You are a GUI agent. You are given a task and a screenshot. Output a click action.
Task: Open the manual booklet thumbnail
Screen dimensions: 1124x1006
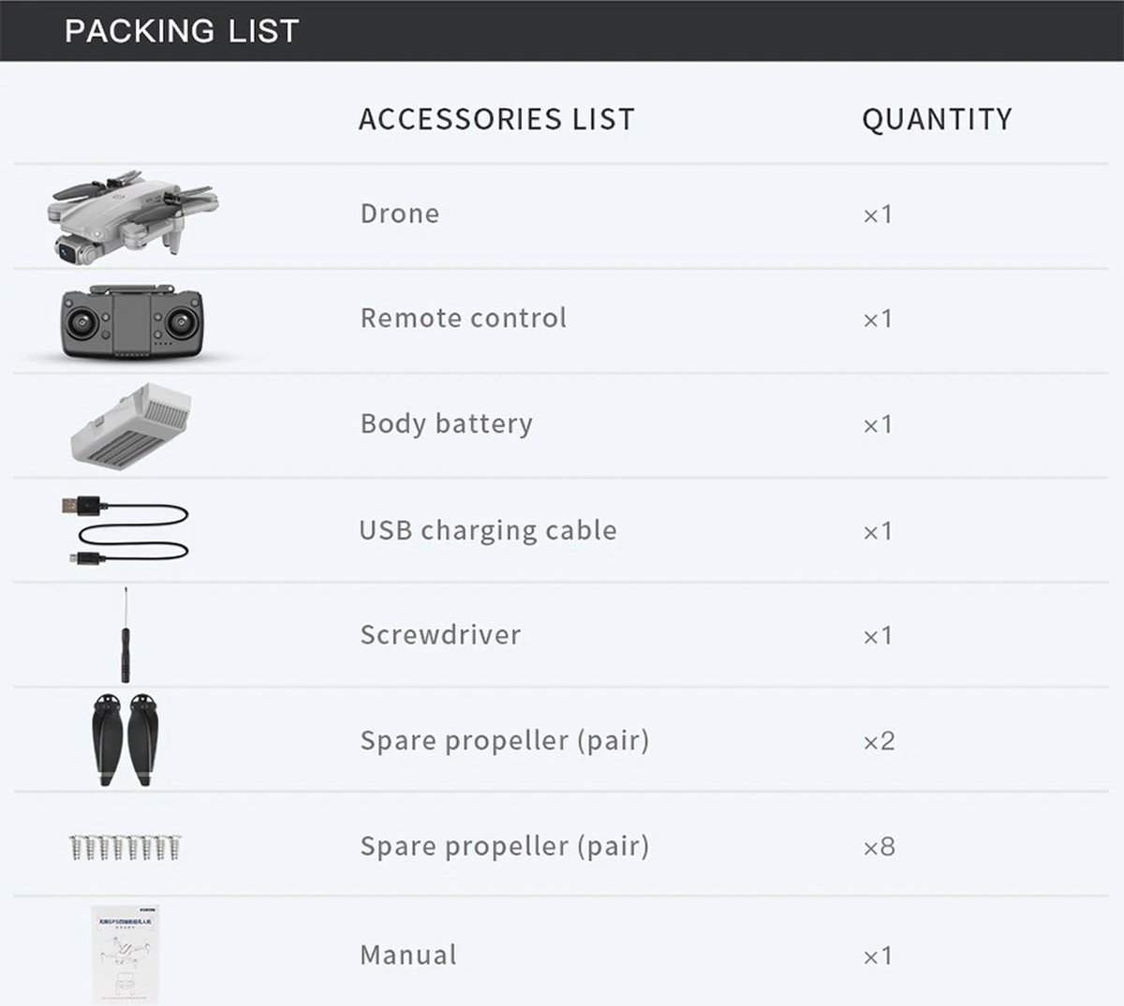(126, 954)
